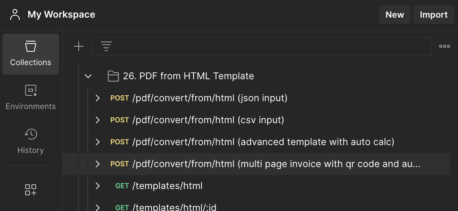Collapse the 26. PDF from HTML Template folder
This screenshot has width=458, height=211.
[88, 76]
